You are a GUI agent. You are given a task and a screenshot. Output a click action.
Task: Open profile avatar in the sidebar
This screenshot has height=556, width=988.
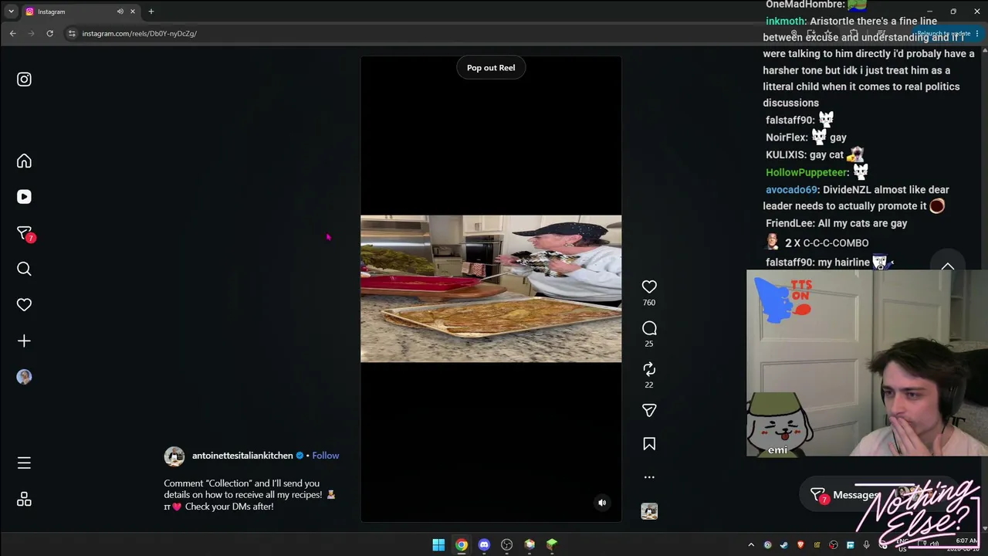point(24,377)
